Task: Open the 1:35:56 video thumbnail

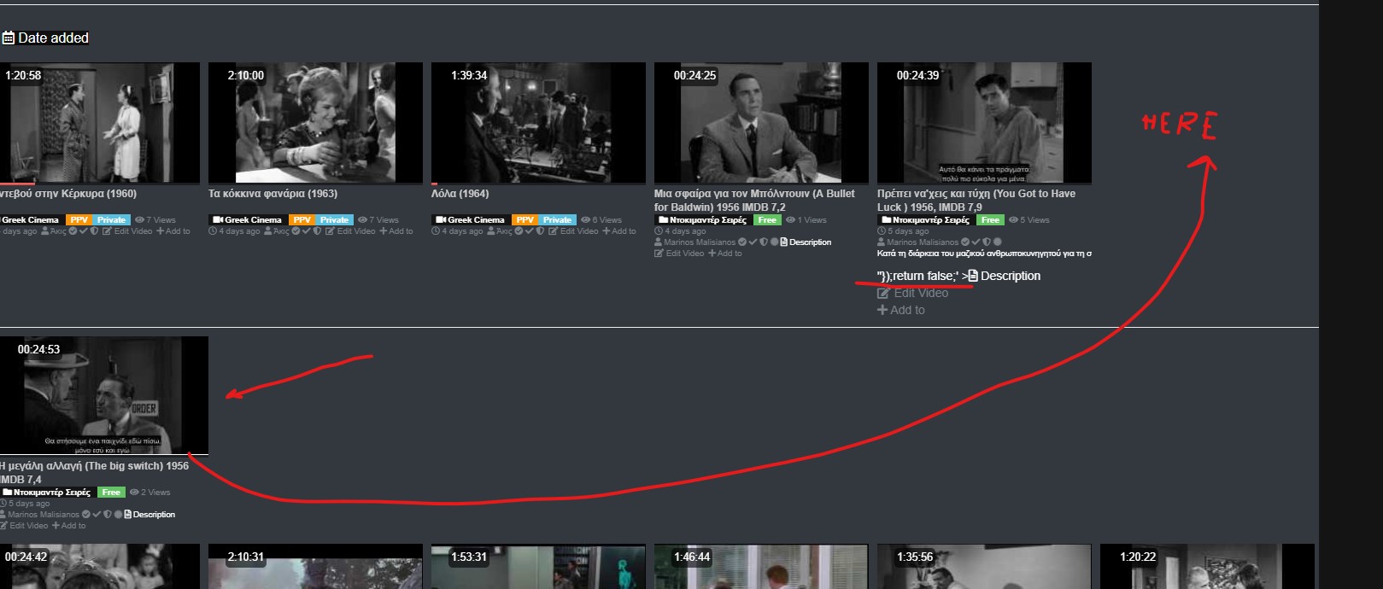Action: point(984,567)
